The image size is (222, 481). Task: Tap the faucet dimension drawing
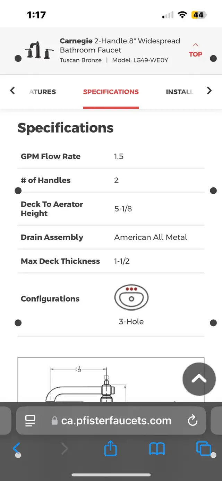point(111,380)
